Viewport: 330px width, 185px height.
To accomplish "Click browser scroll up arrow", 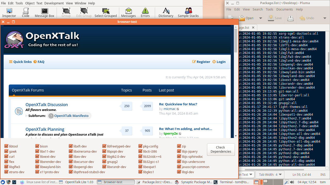I will click(x=236, y=27).
